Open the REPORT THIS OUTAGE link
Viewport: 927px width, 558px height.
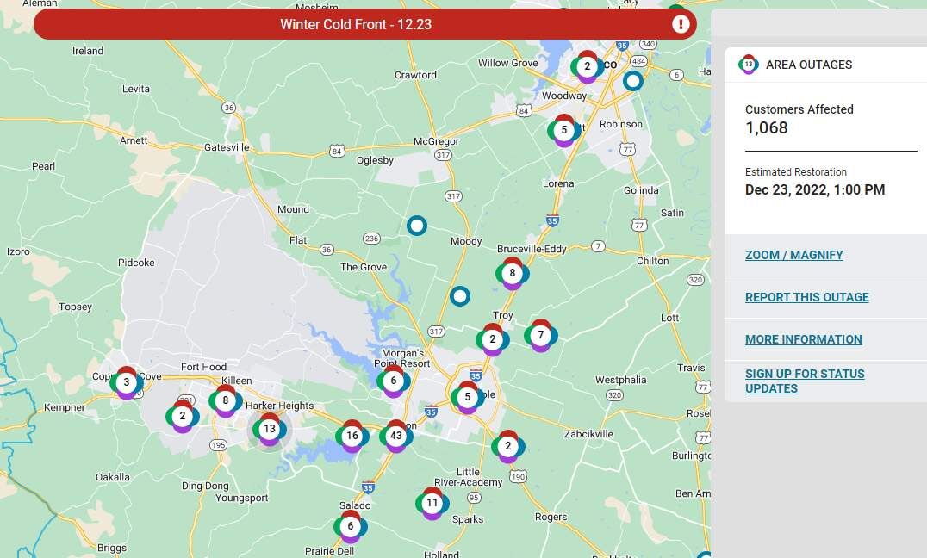coord(806,297)
